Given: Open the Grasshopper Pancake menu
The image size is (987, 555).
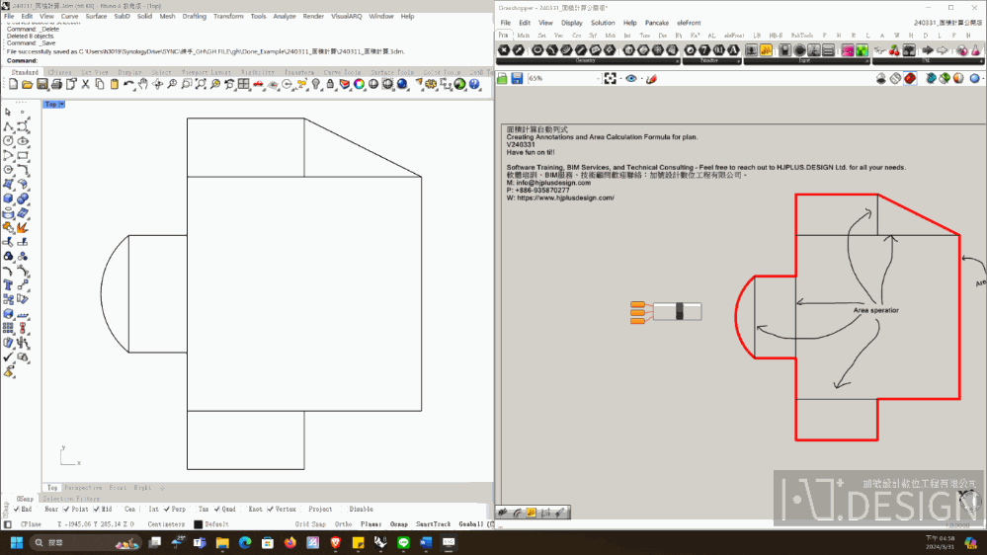Looking at the screenshot, I should (x=657, y=23).
